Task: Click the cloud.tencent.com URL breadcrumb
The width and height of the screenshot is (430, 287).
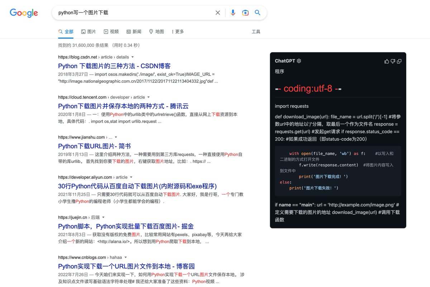Action: 101,97
